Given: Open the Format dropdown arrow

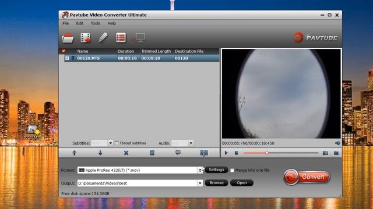Looking at the screenshot, I should (x=200, y=170).
